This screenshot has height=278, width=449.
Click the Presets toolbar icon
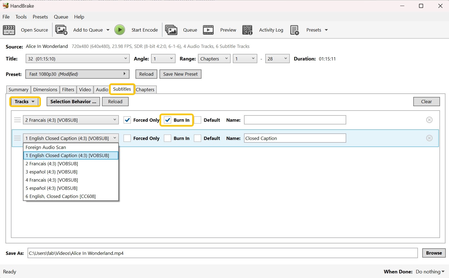[x=295, y=30]
